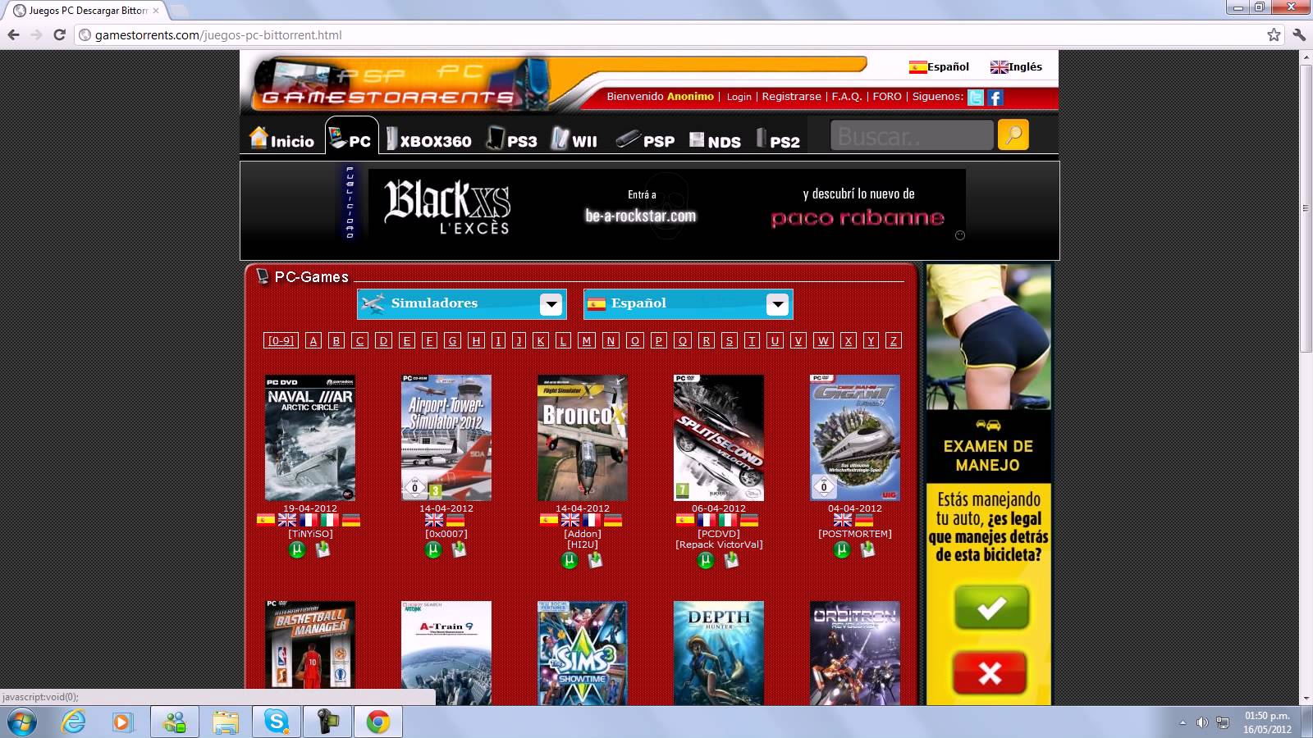Open Basketball Manager game cover

pyautogui.click(x=310, y=653)
